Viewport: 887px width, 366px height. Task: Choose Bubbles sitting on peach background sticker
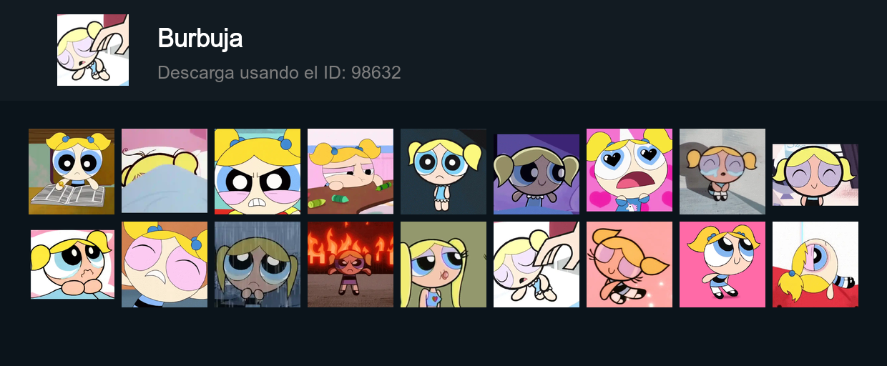click(629, 264)
